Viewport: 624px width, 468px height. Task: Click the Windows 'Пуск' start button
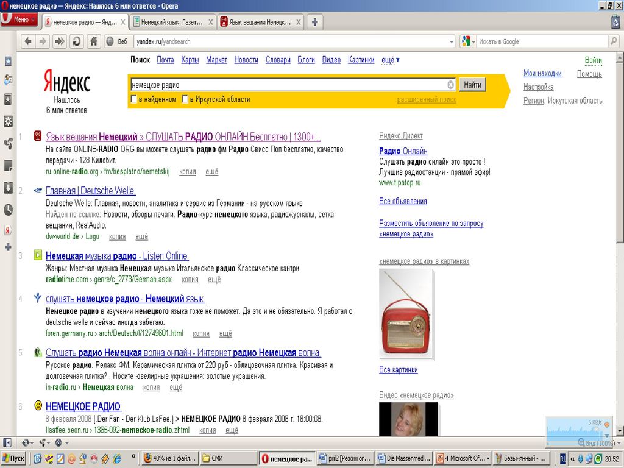coord(14,458)
